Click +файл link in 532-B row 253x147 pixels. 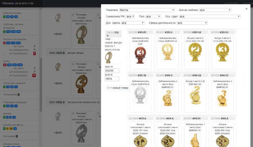pyautogui.click(x=58, y=83)
